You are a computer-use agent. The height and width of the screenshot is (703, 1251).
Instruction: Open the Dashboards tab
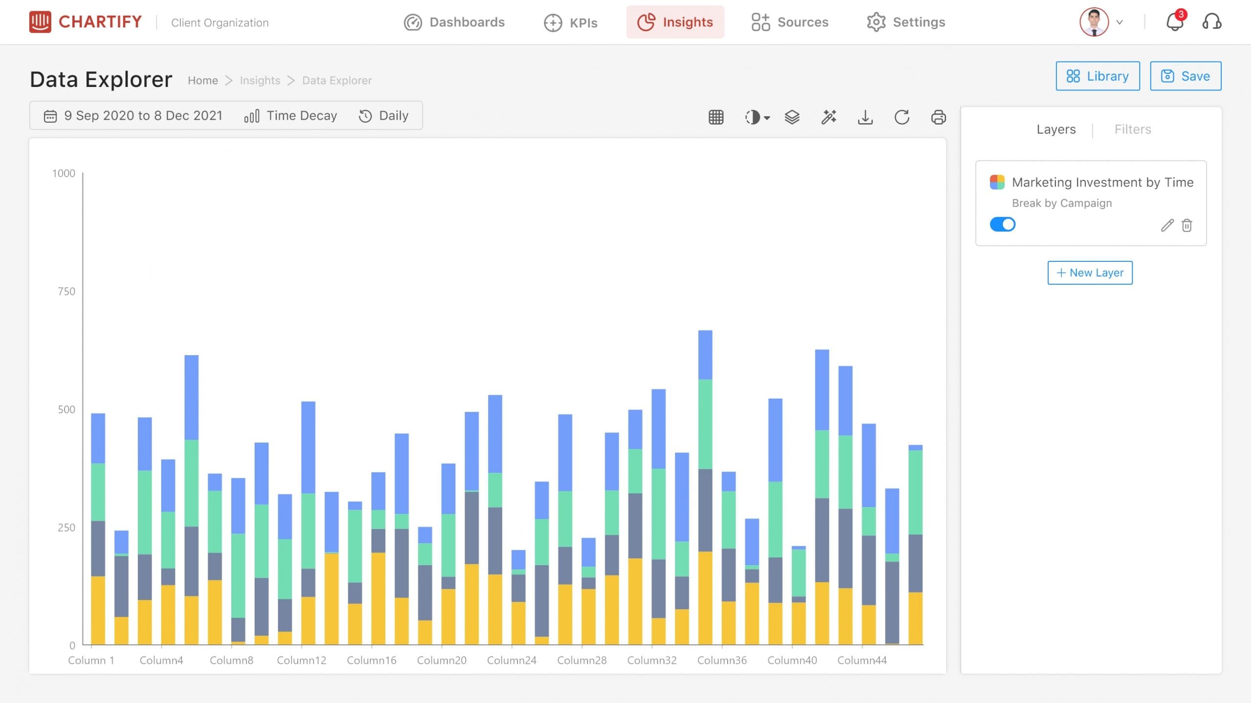(454, 22)
